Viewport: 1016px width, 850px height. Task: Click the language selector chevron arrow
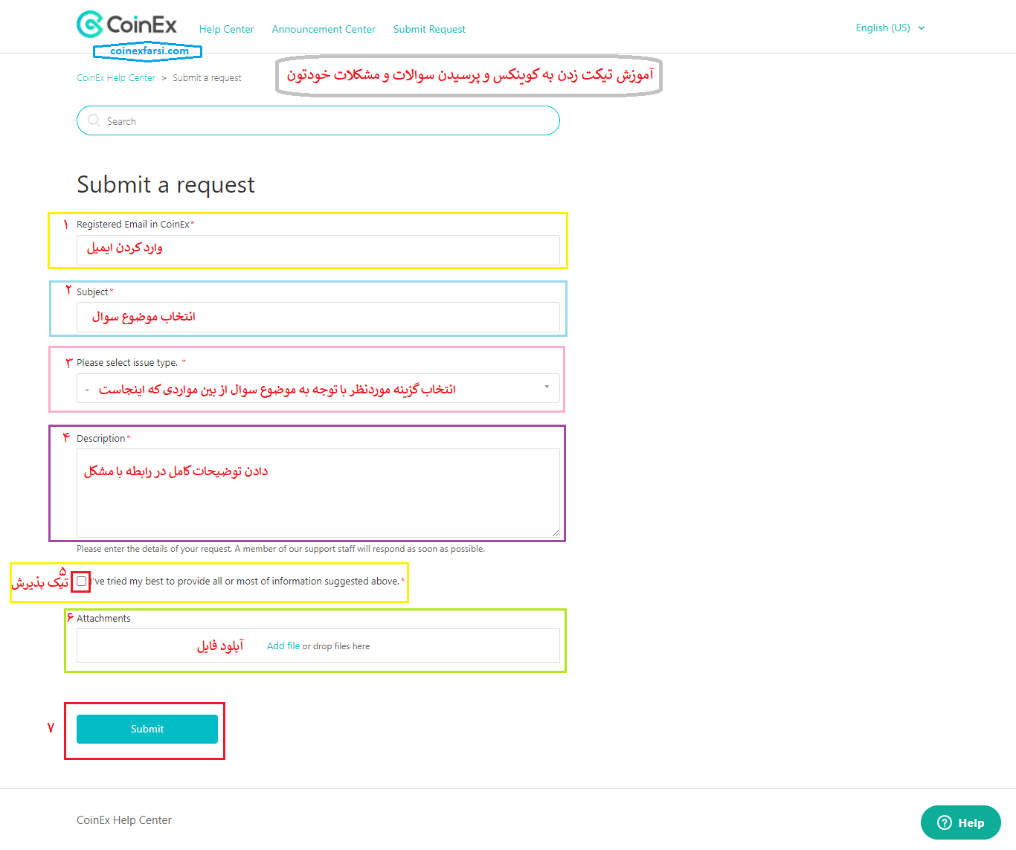922,28
